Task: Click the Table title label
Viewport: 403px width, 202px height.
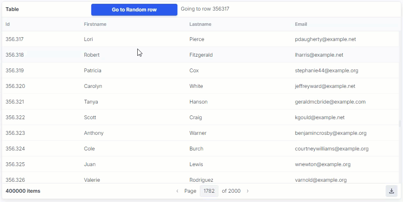Action: pyautogui.click(x=12, y=9)
